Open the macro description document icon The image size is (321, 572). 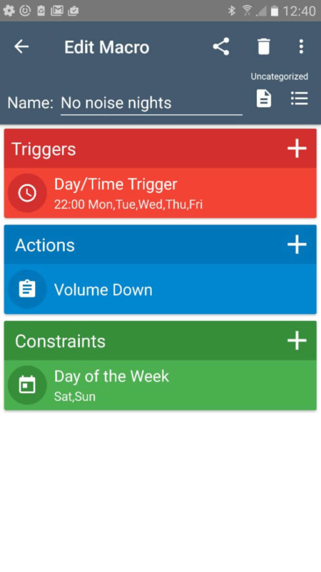click(264, 99)
